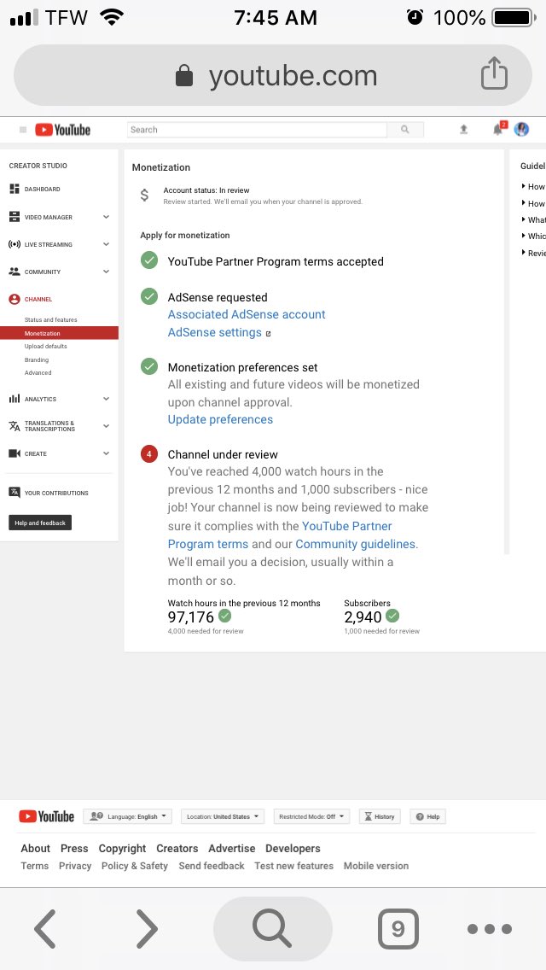Image resolution: width=546 pixels, height=970 pixels.
Task: Open the browser three-dots menu
Action: pos(490,928)
